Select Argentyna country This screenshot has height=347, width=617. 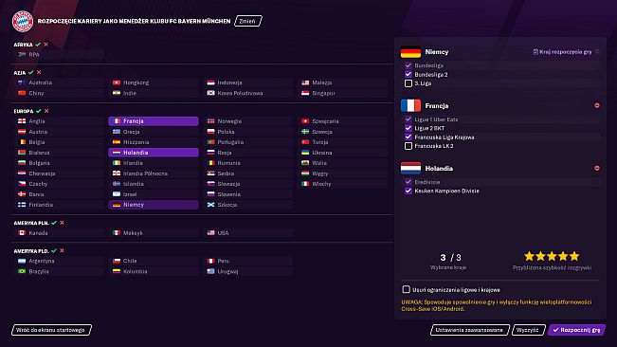pyautogui.click(x=59, y=261)
